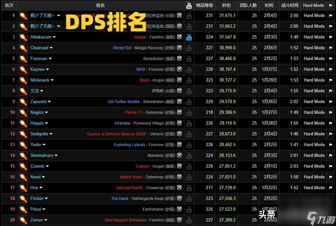336x226 pixels.
Task: Open the Fricker player link
Action: (x=37, y=199)
